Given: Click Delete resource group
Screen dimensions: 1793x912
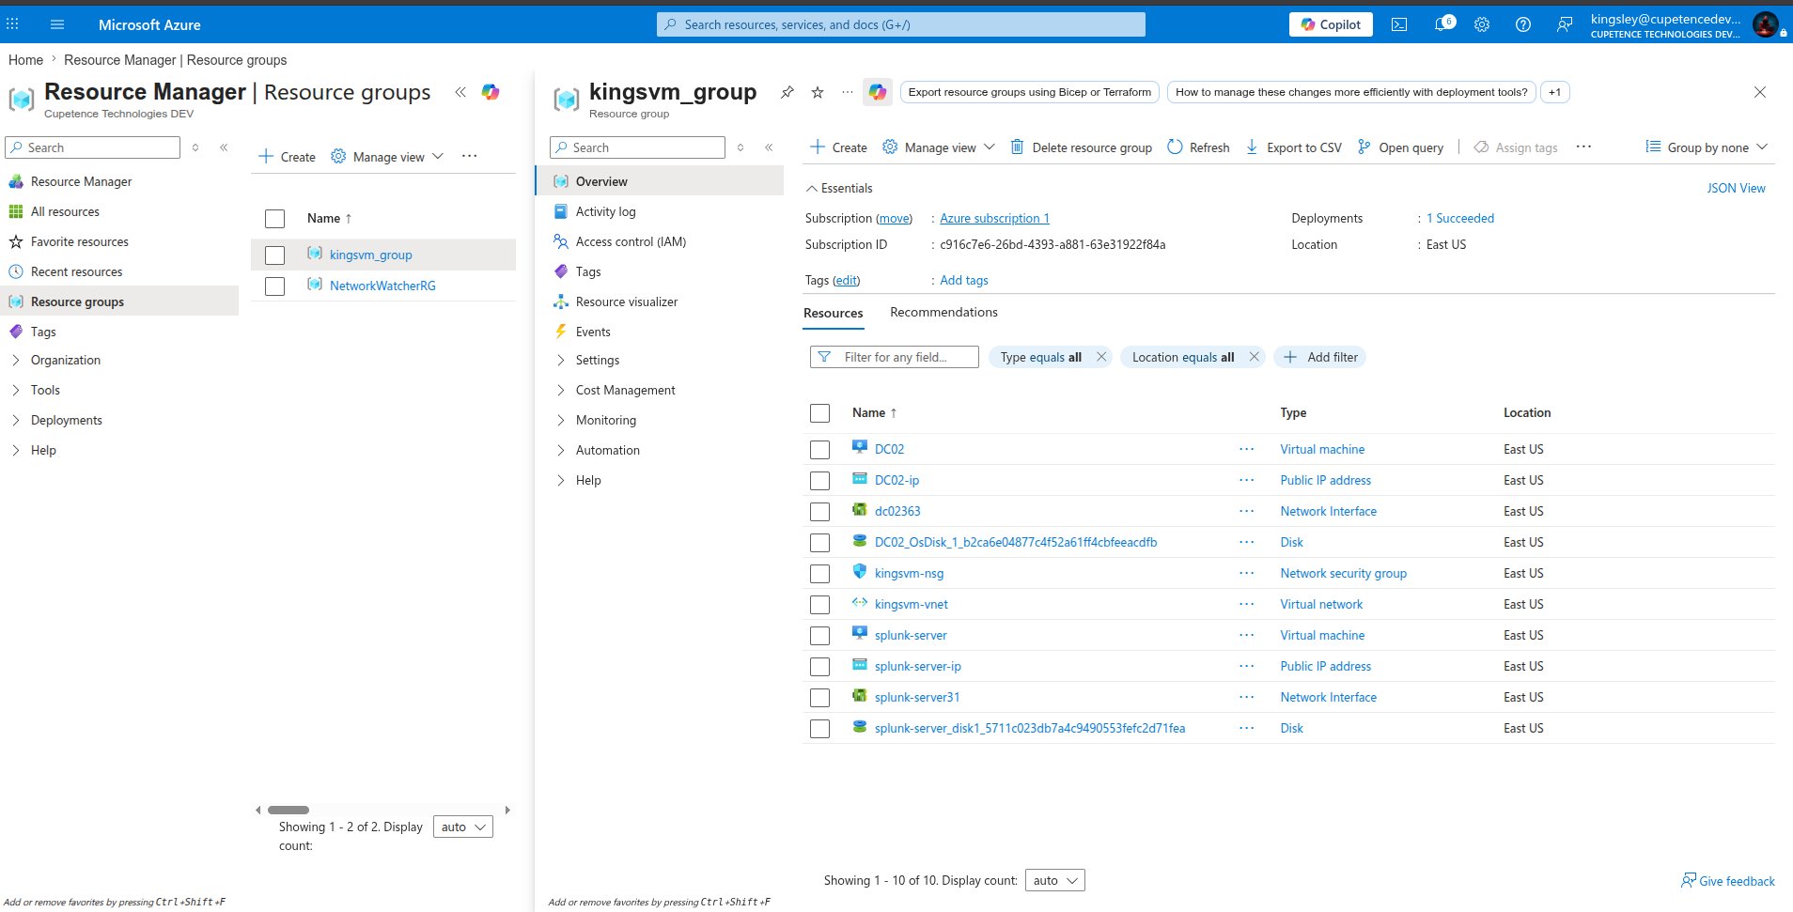Looking at the screenshot, I should pos(1081,147).
